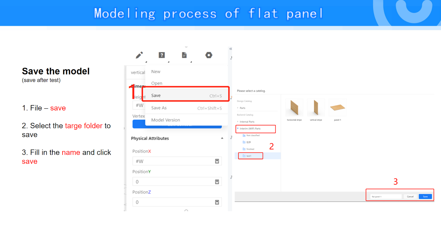Click the hexagon settings icon
The width and height of the screenshot is (441, 247).
[x=209, y=55]
